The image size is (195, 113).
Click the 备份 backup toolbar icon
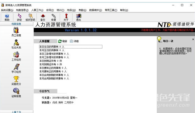(43, 17)
